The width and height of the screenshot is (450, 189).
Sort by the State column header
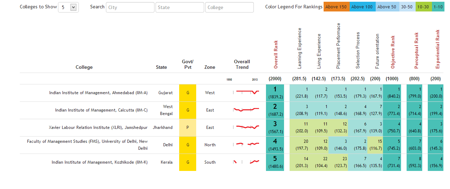[x=161, y=67]
